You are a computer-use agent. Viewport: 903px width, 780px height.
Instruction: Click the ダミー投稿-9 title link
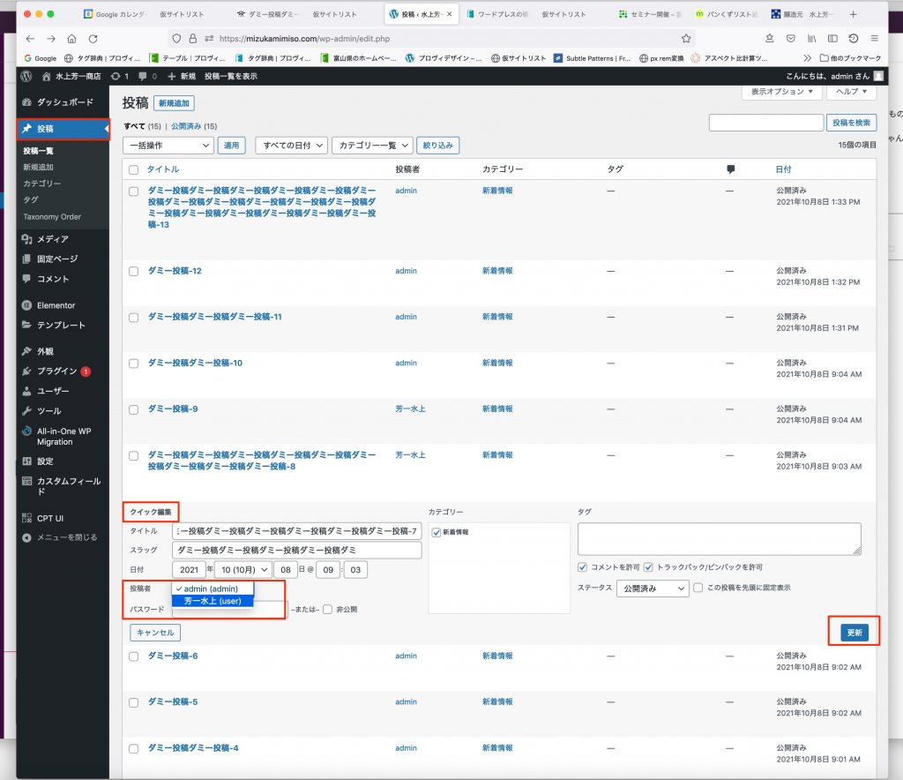(173, 409)
